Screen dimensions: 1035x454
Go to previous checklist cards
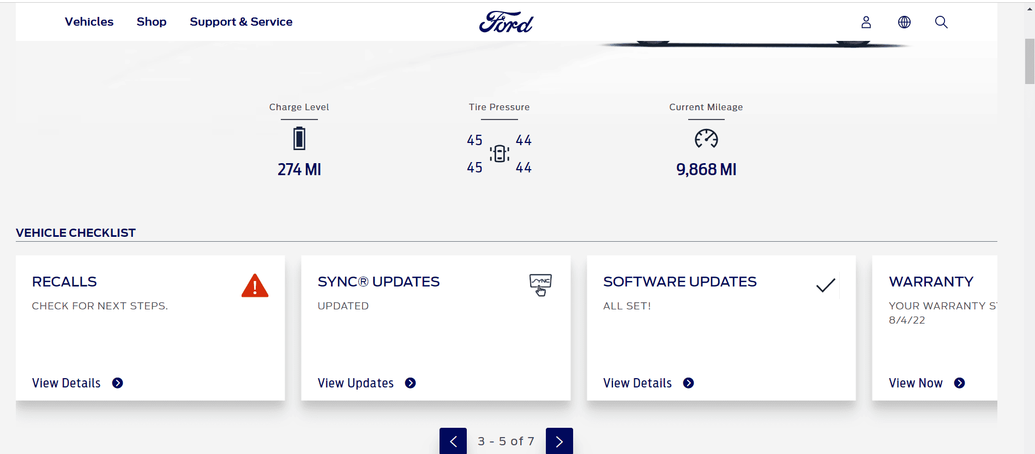coord(453,441)
